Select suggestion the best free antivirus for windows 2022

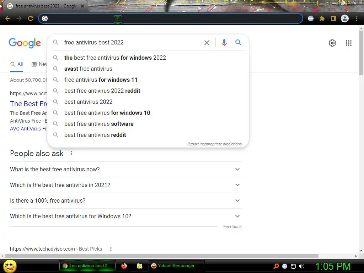148,58
